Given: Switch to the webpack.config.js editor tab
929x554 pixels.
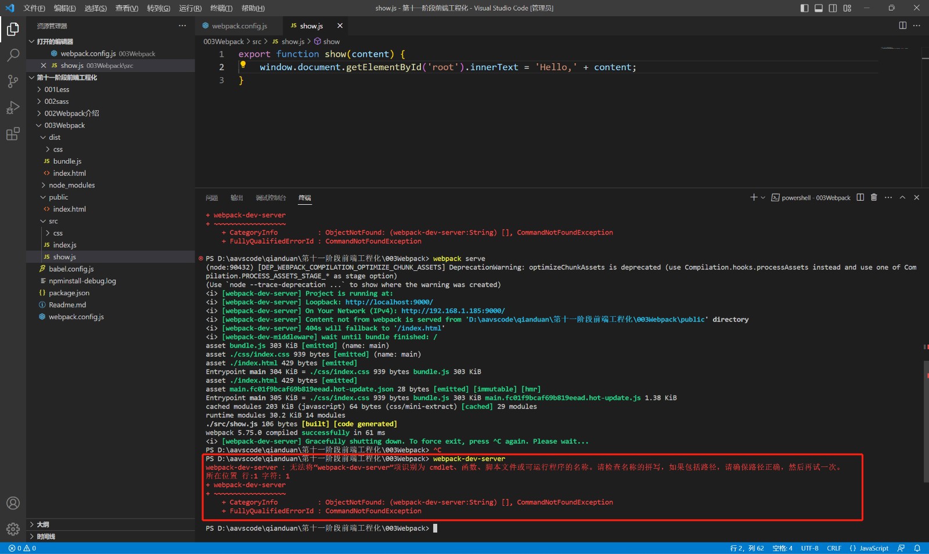Looking at the screenshot, I should [239, 26].
